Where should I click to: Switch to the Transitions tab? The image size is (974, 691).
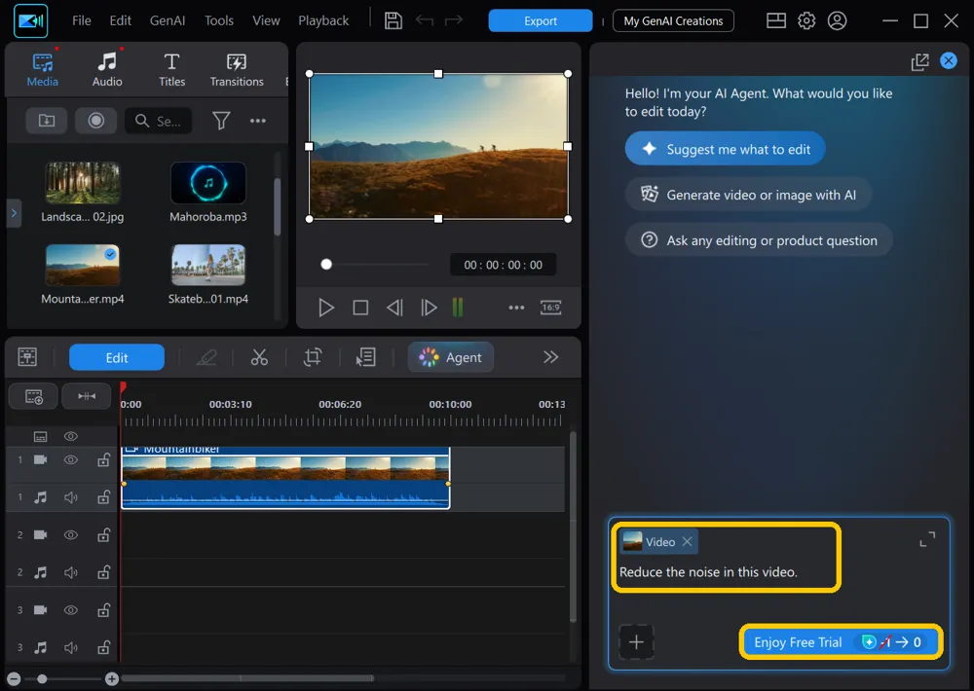pyautogui.click(x=236, y=69)
